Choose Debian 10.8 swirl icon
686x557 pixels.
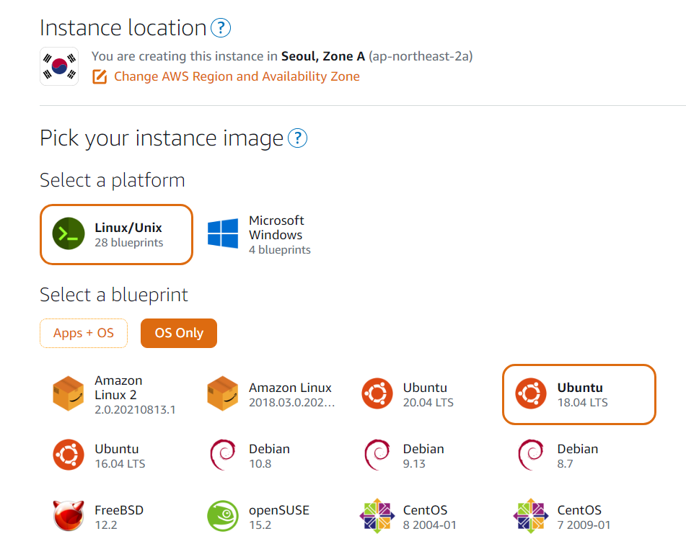tap(223, 455)
